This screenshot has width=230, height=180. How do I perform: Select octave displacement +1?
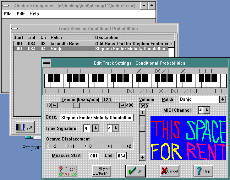pyautogui.click(x=104, y=146)
